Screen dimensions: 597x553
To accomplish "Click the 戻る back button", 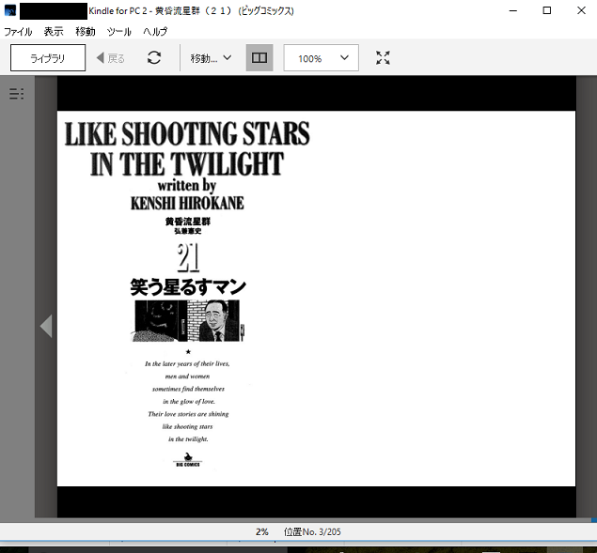I will [x=111, y=58].
